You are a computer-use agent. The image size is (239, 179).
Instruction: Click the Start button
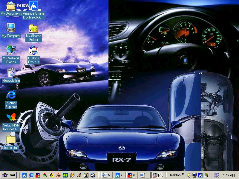coord(9,175)
